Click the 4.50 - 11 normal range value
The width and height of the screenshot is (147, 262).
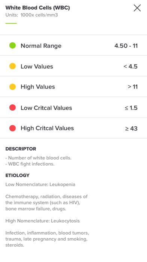[126, 46]
